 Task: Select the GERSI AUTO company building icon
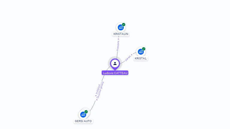[x=83, y=115]
